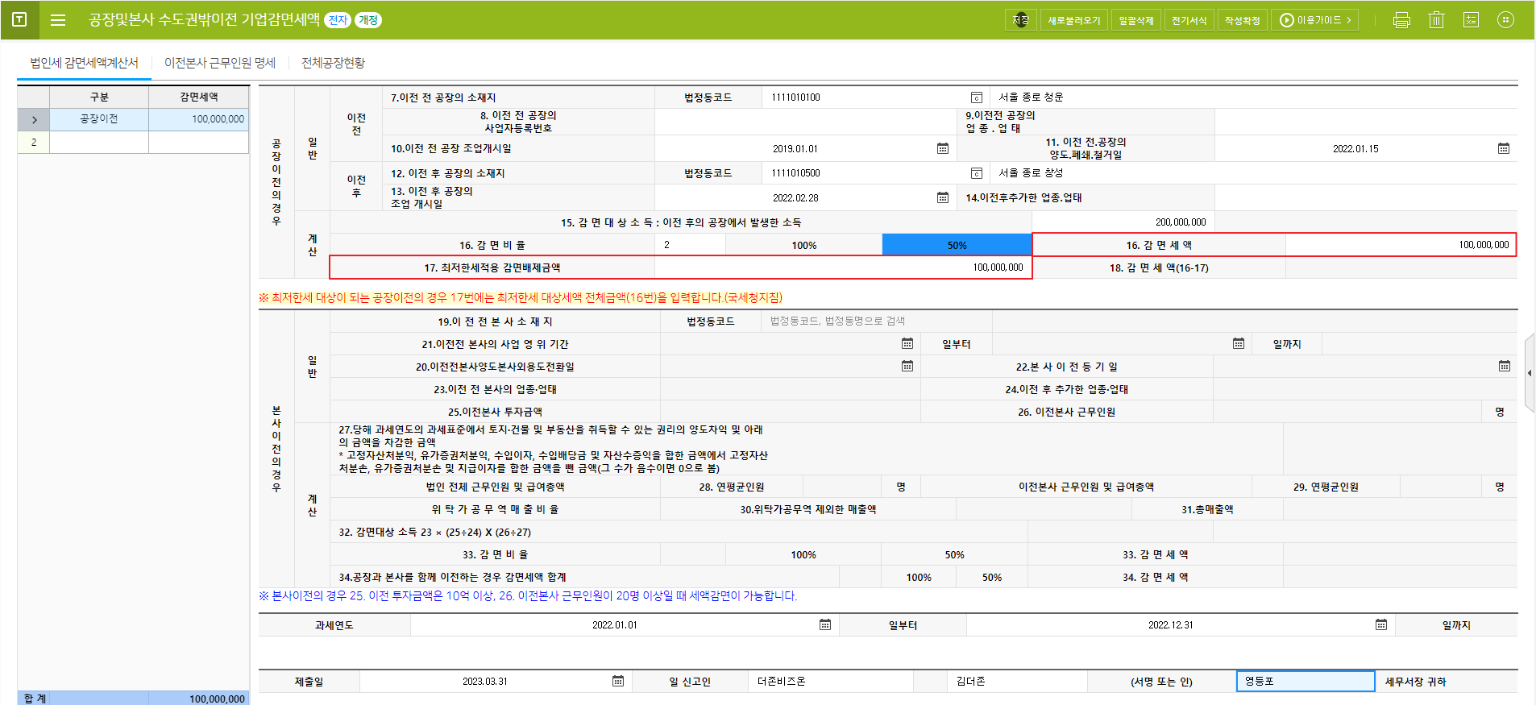Click the 15. 감면대상소득 200,000,000 field
Image resolution: width=1536 pixels, height=705 pixels.
(x=1123, y=222)
